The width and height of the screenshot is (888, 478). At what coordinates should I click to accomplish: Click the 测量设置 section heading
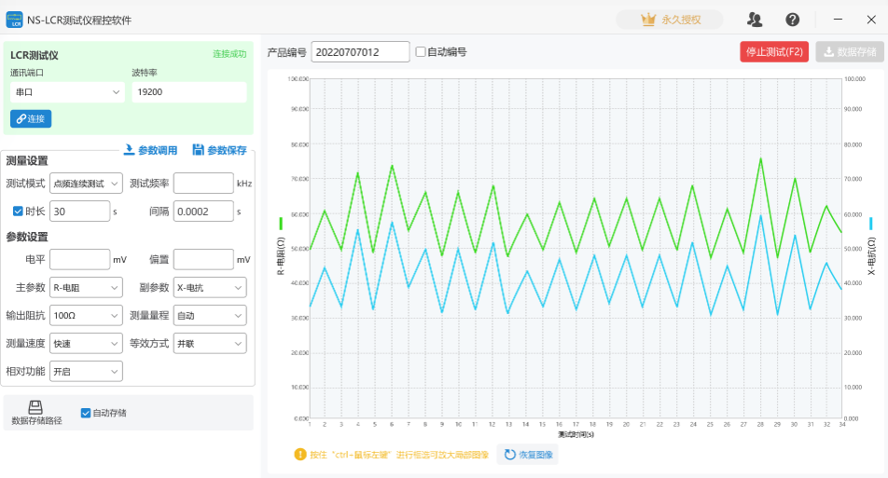[x=27, y=160]
